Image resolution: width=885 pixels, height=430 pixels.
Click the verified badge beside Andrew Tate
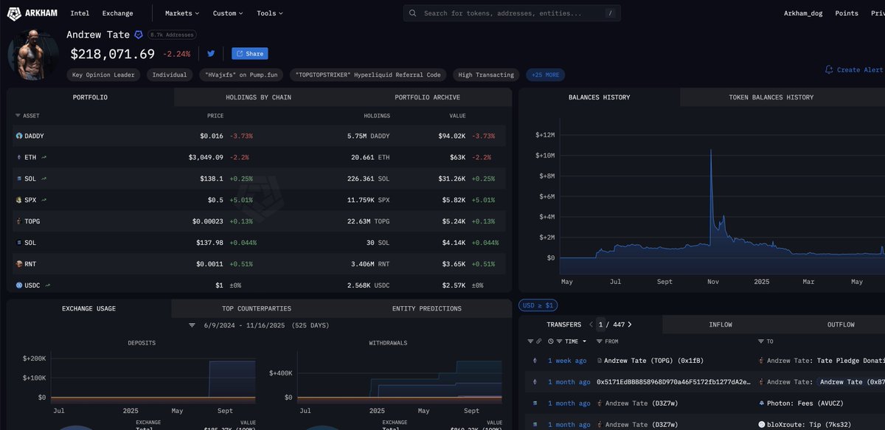pos(138,35)
